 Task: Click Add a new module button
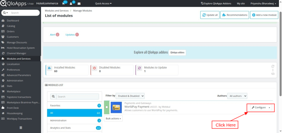pos(264,15)
